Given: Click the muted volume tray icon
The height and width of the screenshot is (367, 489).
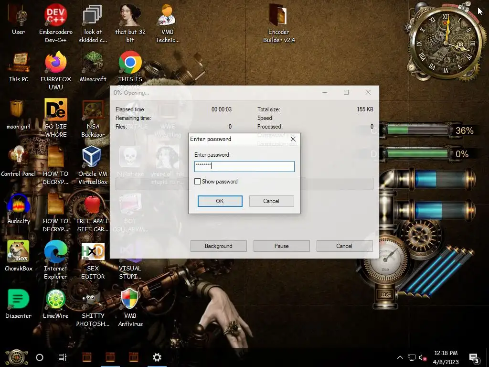Looking at the screenshot, I should coord(423,357).
